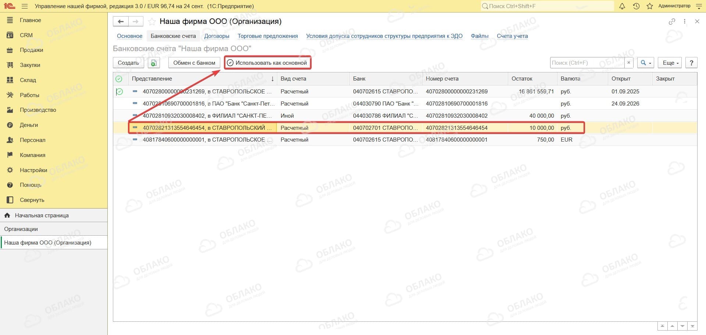Open Деньги section in sidebar
Image resolution: width=706 pixels, height=335 pixels.
(x=29, y=125)
